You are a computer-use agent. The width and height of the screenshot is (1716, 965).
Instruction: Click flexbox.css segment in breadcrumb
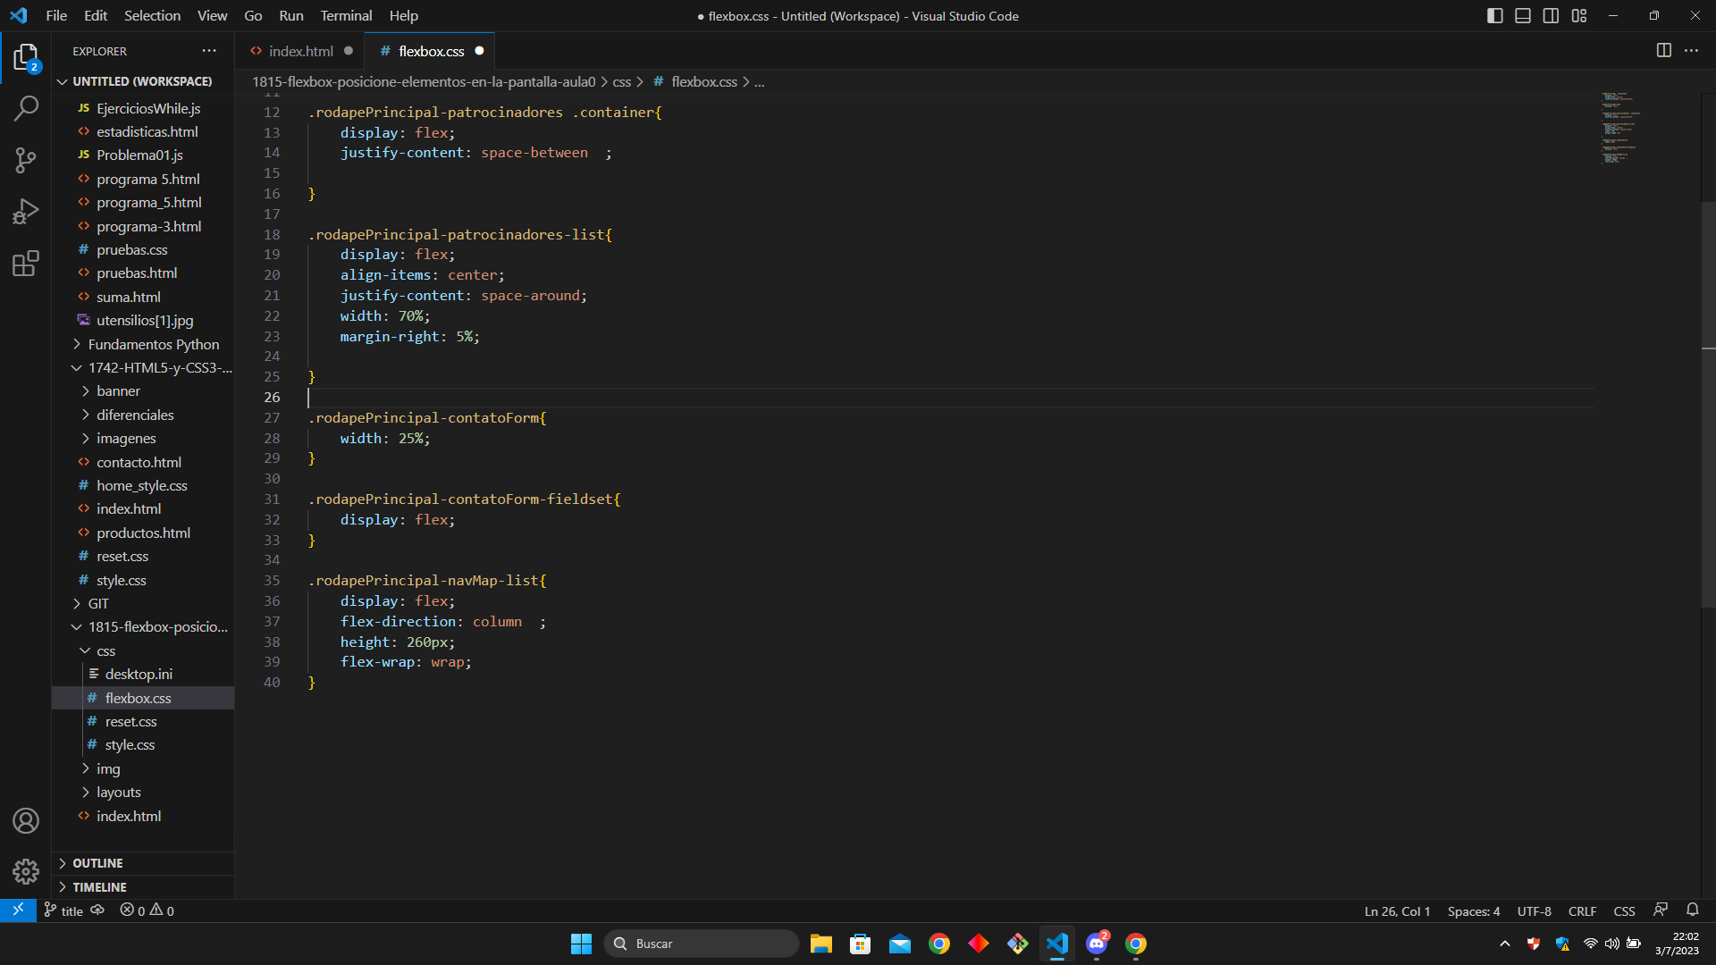[704, 81]
